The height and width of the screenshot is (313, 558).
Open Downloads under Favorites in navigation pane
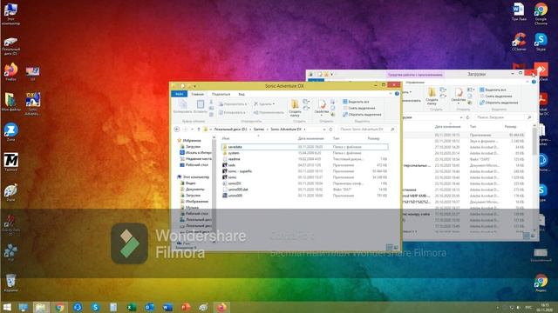click(x=193, y=147)
